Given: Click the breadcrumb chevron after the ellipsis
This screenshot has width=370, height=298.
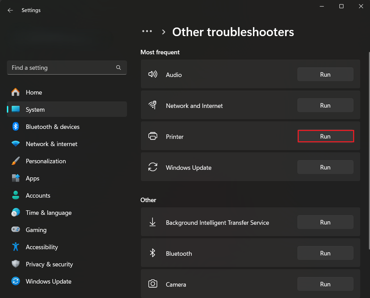Looking at the screenshot, I should click(163, 31).
